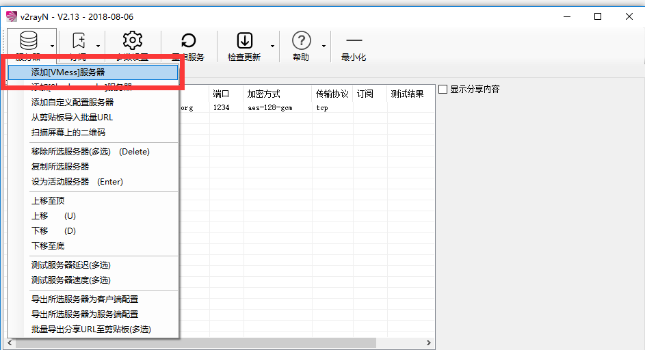This screenshot has width=645, height=350.
Task: Open the 帮助 help question-mark icon
Action: [301, 41]
